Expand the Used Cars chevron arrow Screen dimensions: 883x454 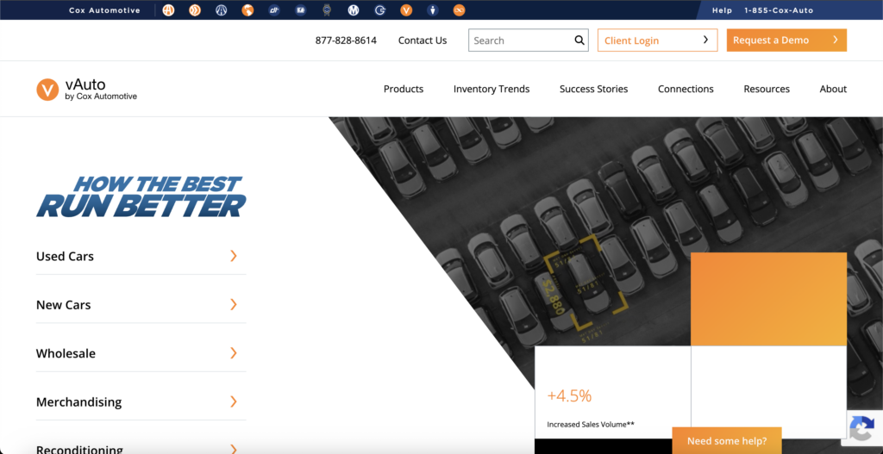click(234, 256)
